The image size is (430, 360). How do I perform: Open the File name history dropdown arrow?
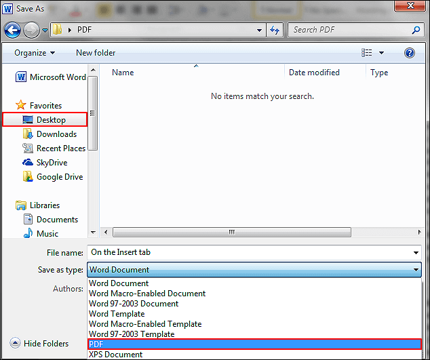click(416, 253)
